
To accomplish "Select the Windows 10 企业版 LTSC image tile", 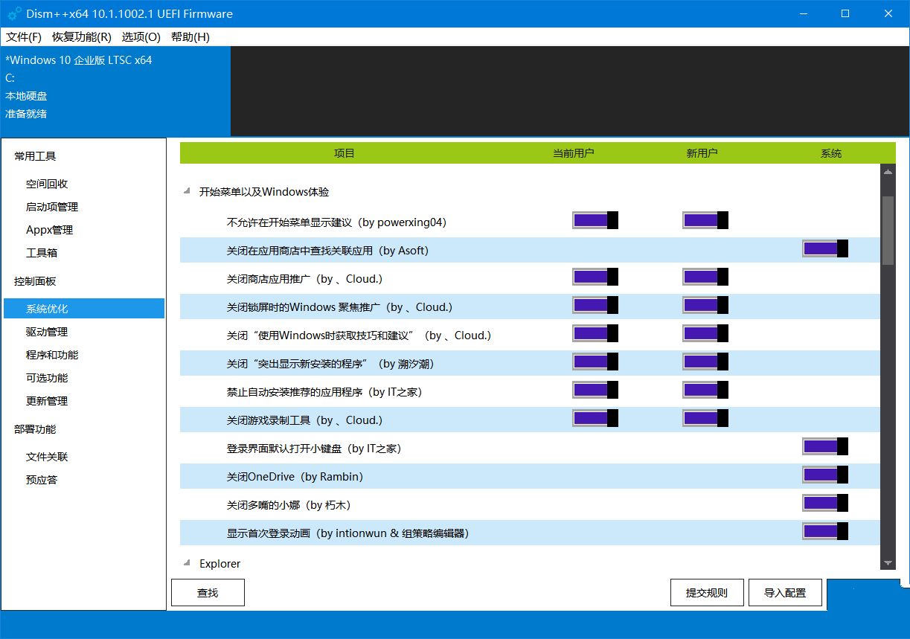I will coord(115,87).
